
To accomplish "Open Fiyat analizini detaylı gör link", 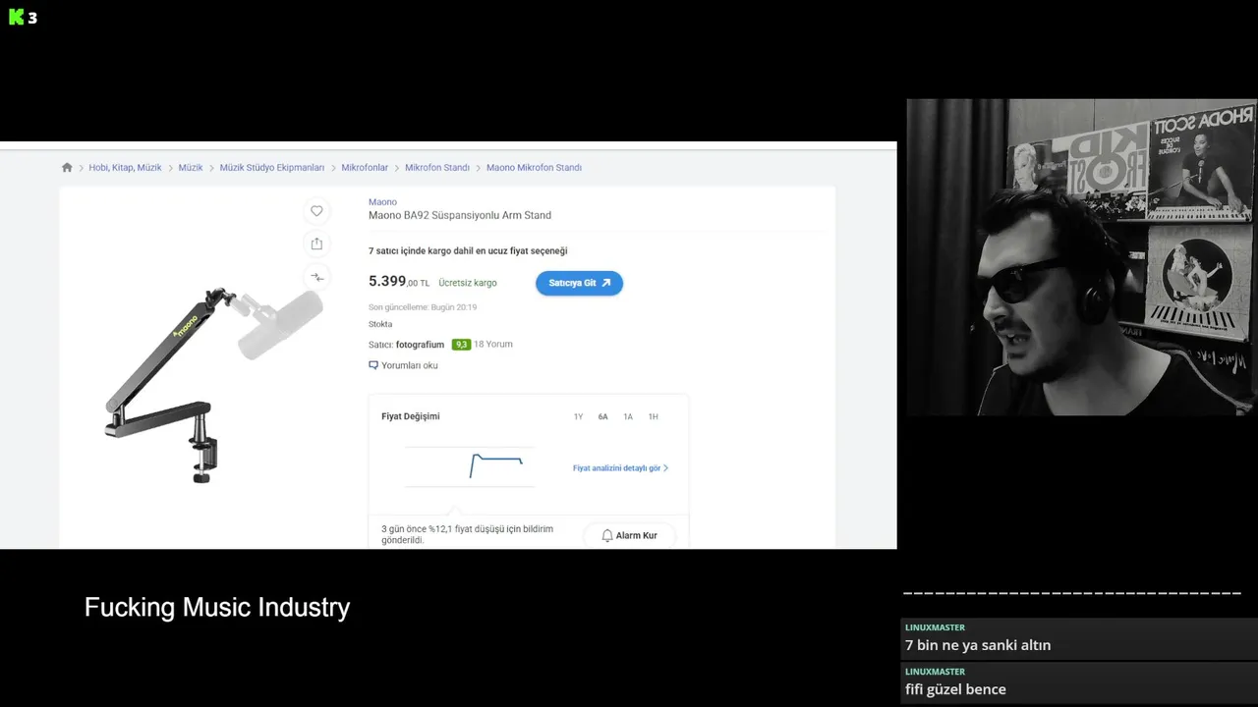I will (x=620, y=468).
